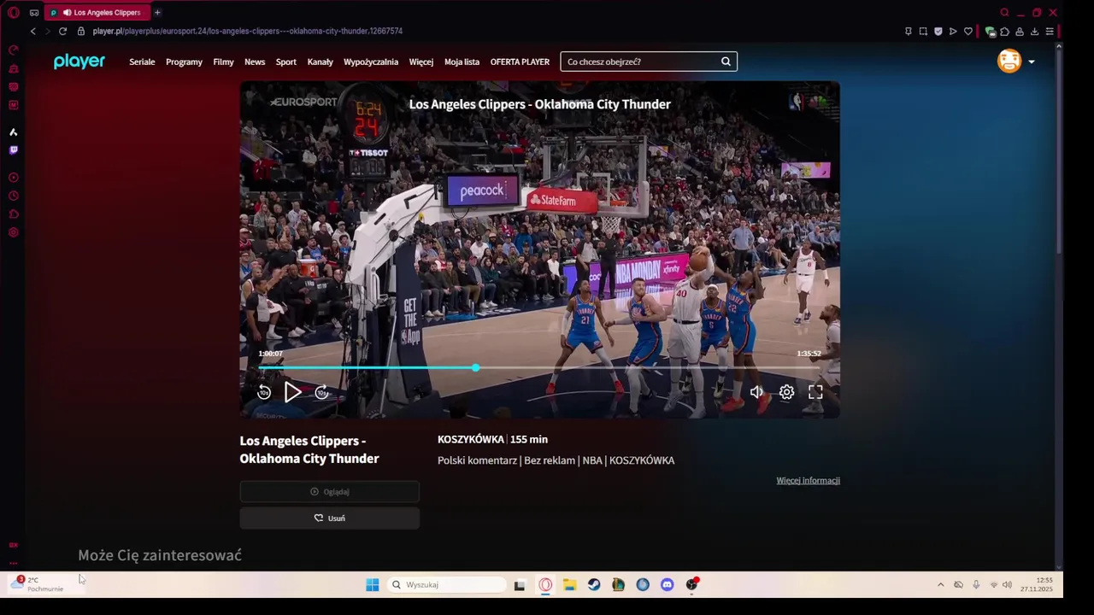Open the extensions cube icon
Screen dimensions: 1094x615
pyautogui.click(x=1004, y=32)
